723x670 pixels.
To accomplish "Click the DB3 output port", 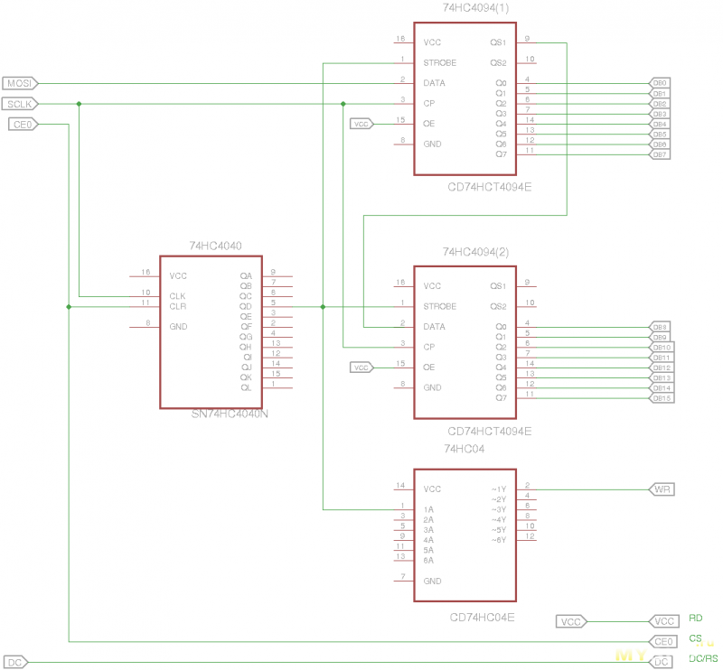I will (660, 114).
